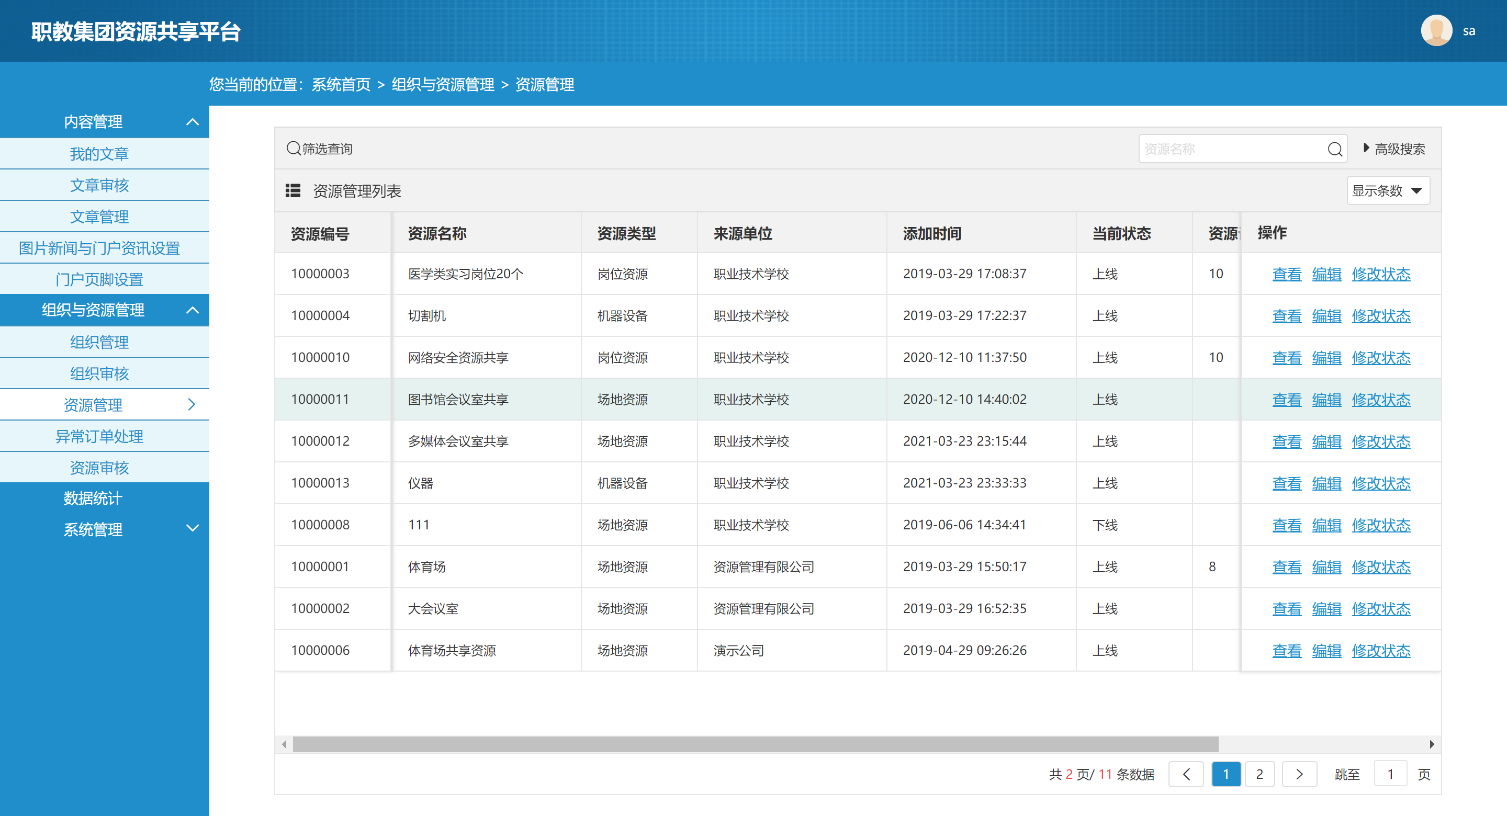
Task: Click scrollbar left arrow button
Action: point(284,744)
